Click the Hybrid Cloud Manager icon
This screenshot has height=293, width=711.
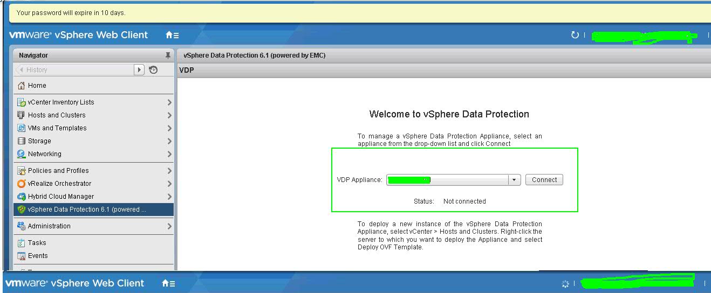click(x=22, y=197)
